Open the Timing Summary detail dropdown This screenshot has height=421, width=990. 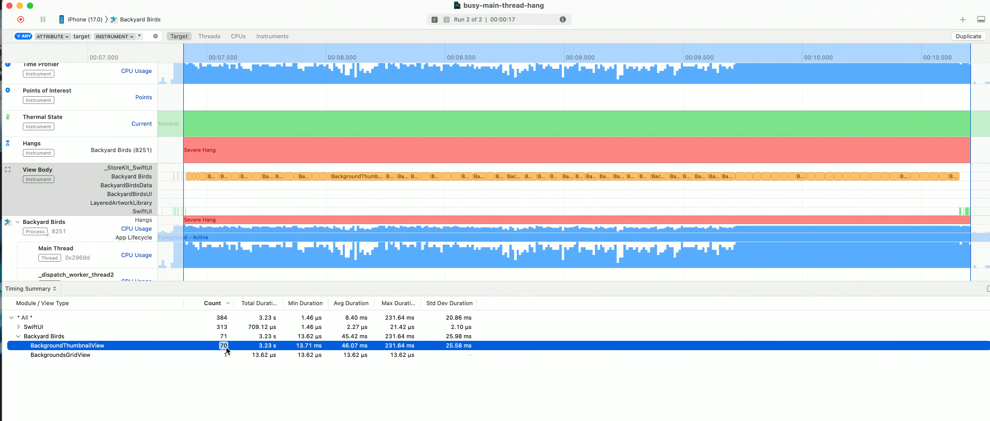pos(31,289)
